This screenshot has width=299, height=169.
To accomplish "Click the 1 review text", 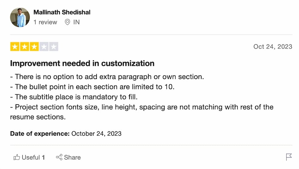I will click(45, 22).
